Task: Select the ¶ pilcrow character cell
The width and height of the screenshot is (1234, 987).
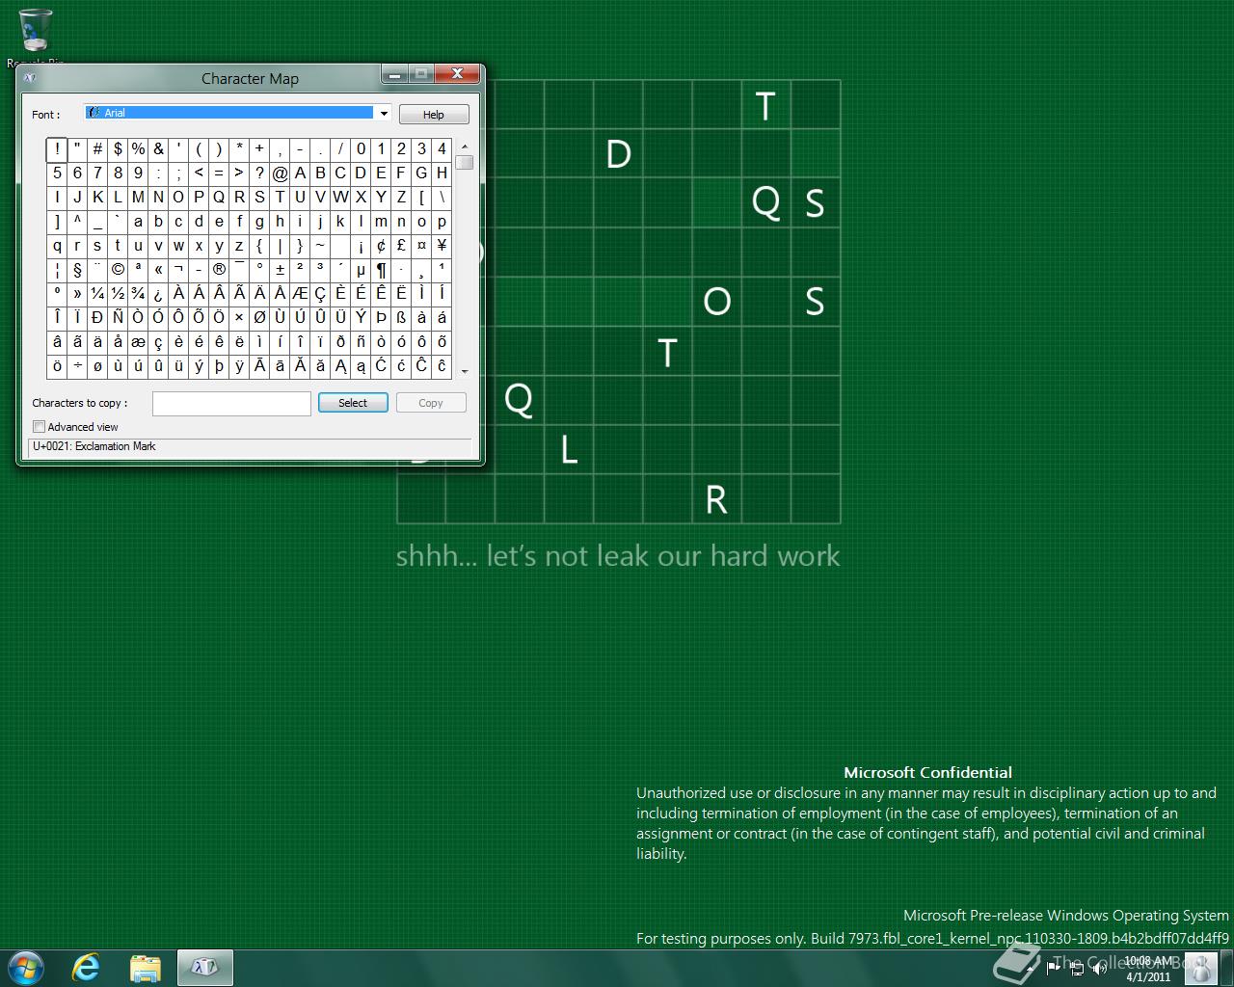Action: (381, 269)
